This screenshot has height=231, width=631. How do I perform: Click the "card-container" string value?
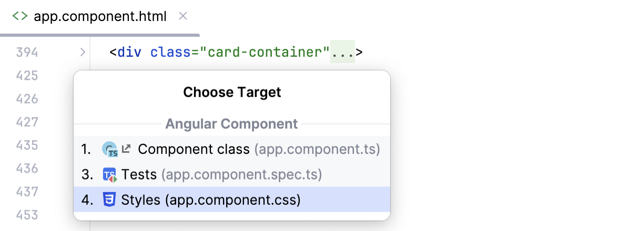[265, 52]
